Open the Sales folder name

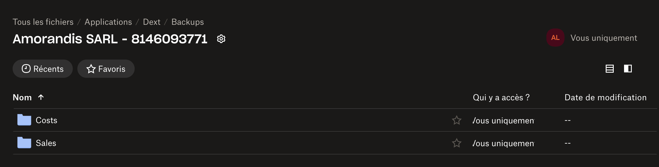46,143
